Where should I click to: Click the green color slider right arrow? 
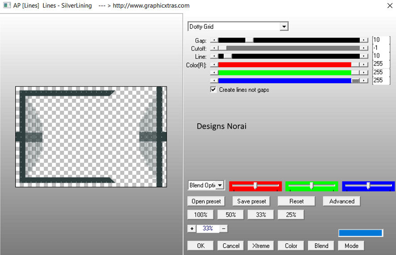tap(364, 73)
